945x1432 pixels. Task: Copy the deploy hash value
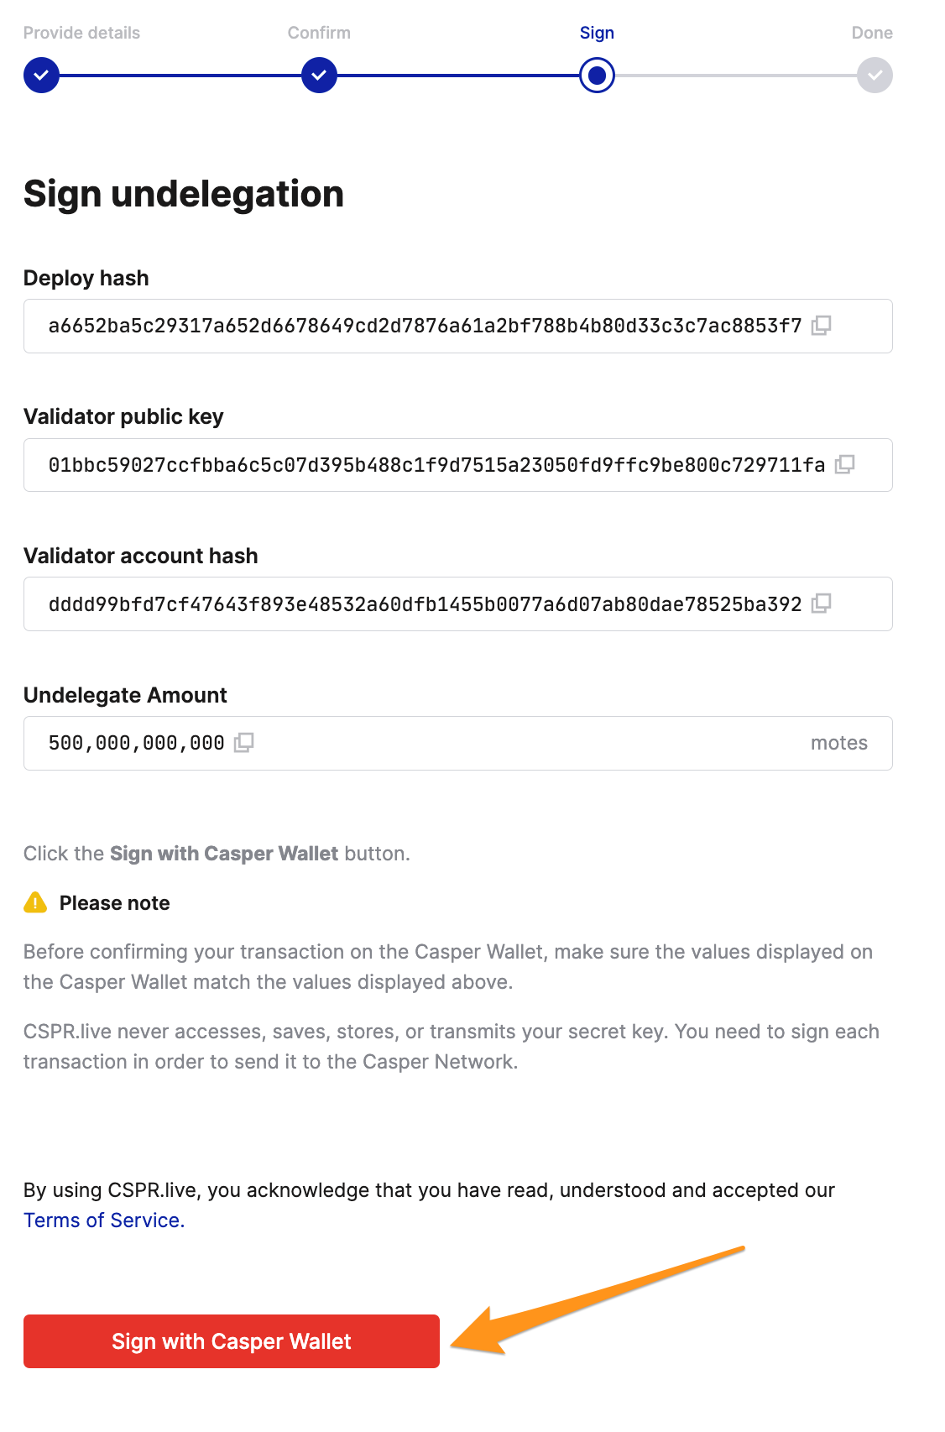click(x=821, y=326)
